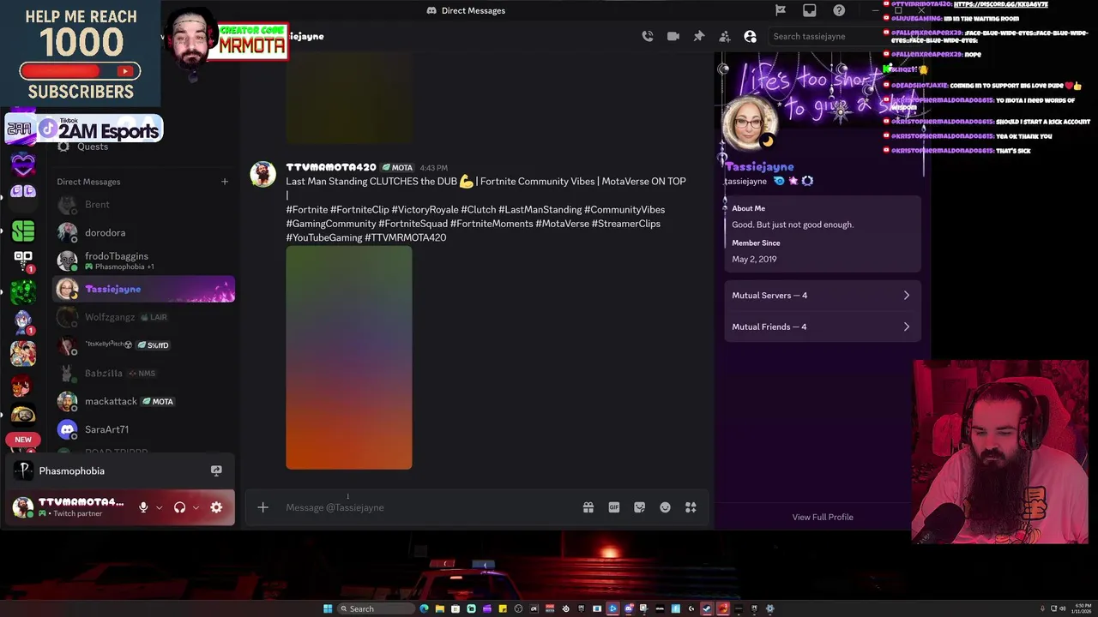1098x617 pixels.
Task: Click the #Fortnite hashtag text
Action: pos(307,210)
